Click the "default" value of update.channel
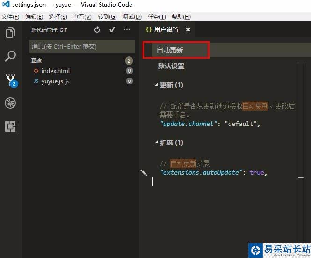This screenshot has height=258, width=311. click(240, 124)
